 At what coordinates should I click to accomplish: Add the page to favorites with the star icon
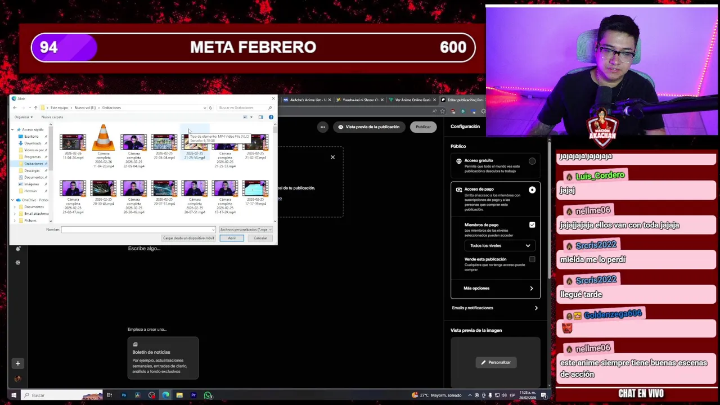(442, 111)
